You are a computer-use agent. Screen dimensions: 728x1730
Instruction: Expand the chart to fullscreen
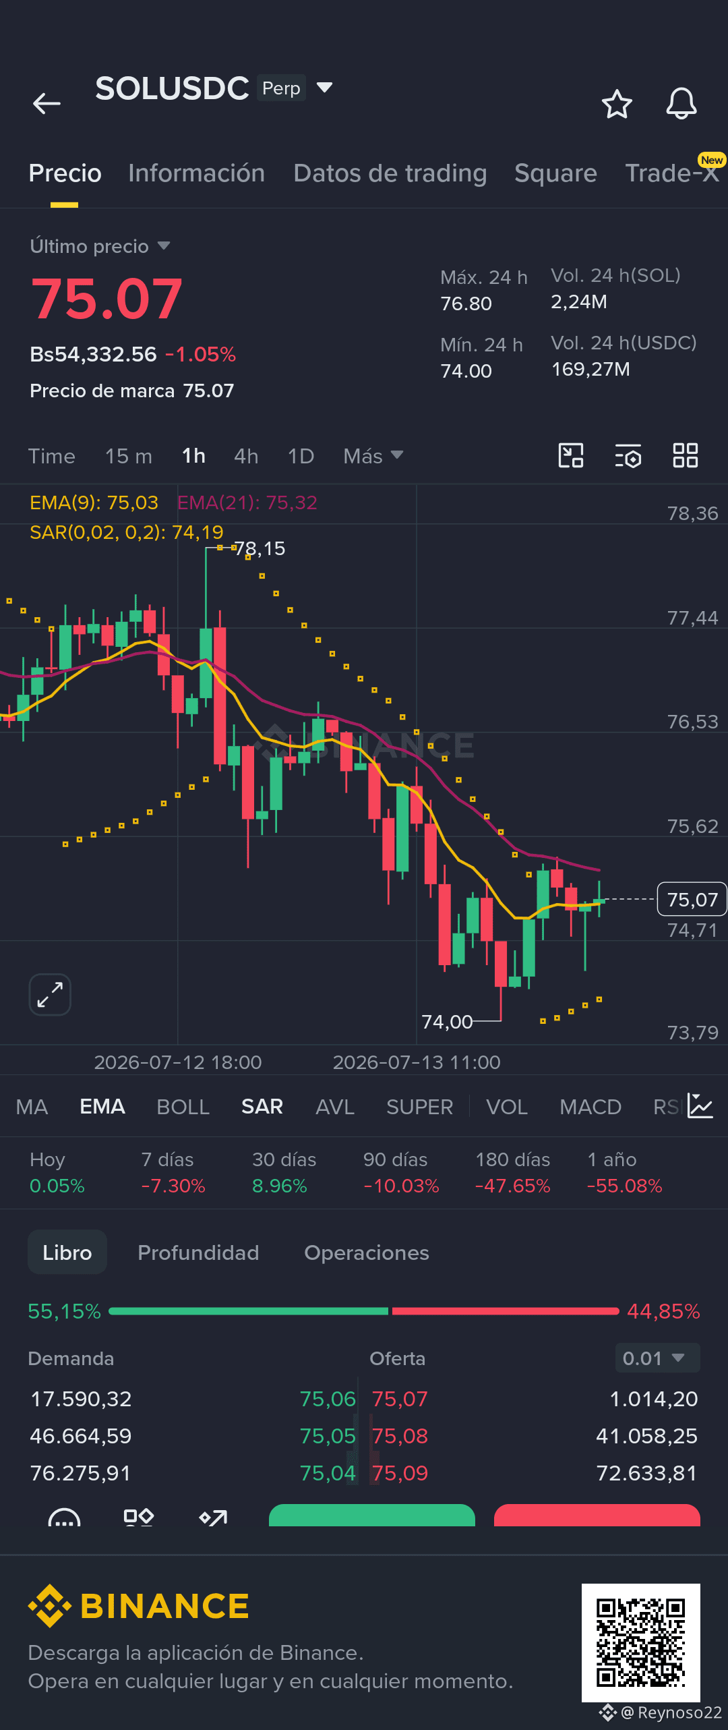pyautogui.click(x=50, y=994)
